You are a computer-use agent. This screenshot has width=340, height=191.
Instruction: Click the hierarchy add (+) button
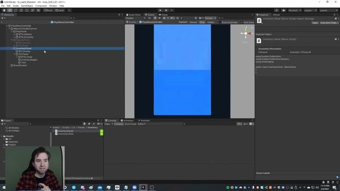click(3, 18)
